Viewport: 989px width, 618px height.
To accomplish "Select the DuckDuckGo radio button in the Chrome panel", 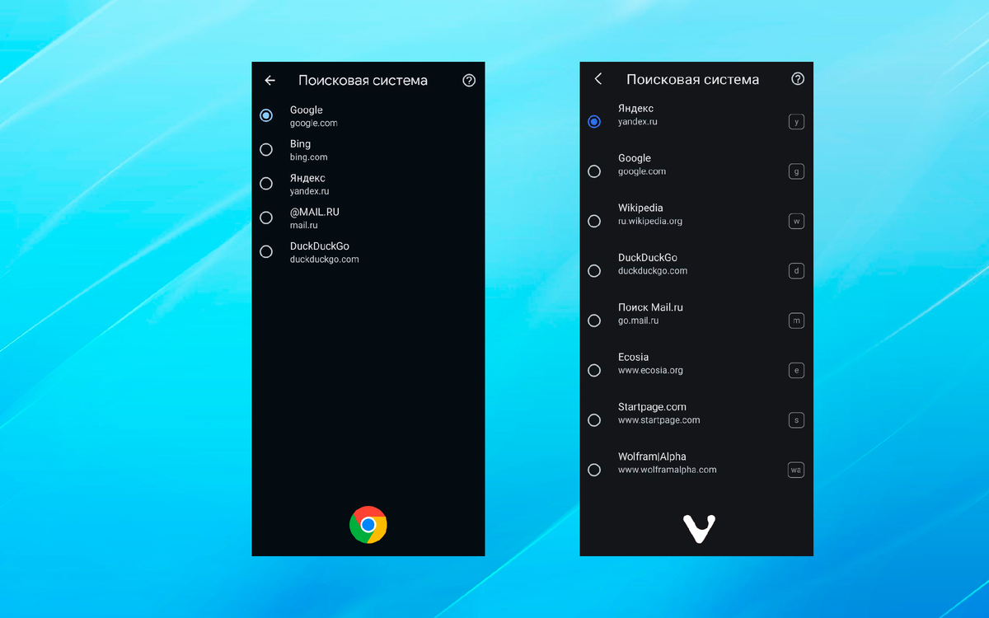I will 266,251.
